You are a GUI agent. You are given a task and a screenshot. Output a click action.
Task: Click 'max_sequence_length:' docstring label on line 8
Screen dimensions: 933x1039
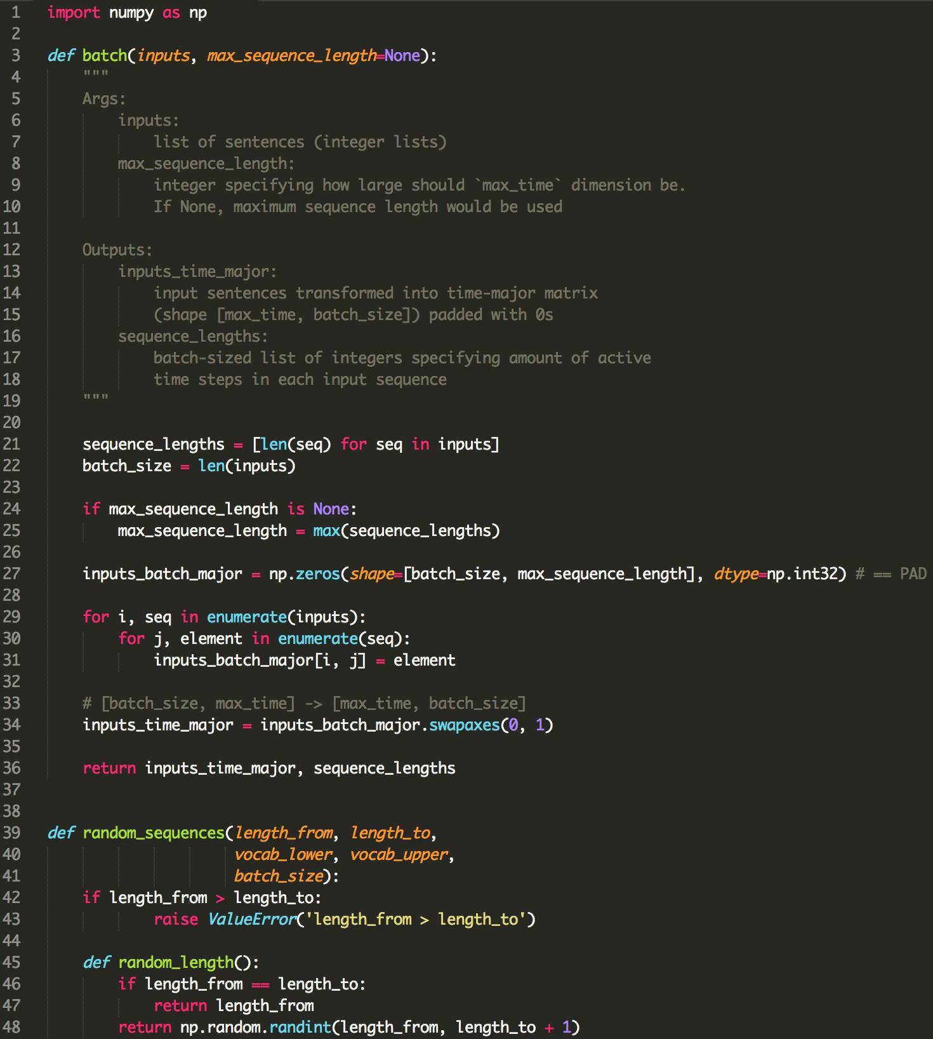[206, 164]
